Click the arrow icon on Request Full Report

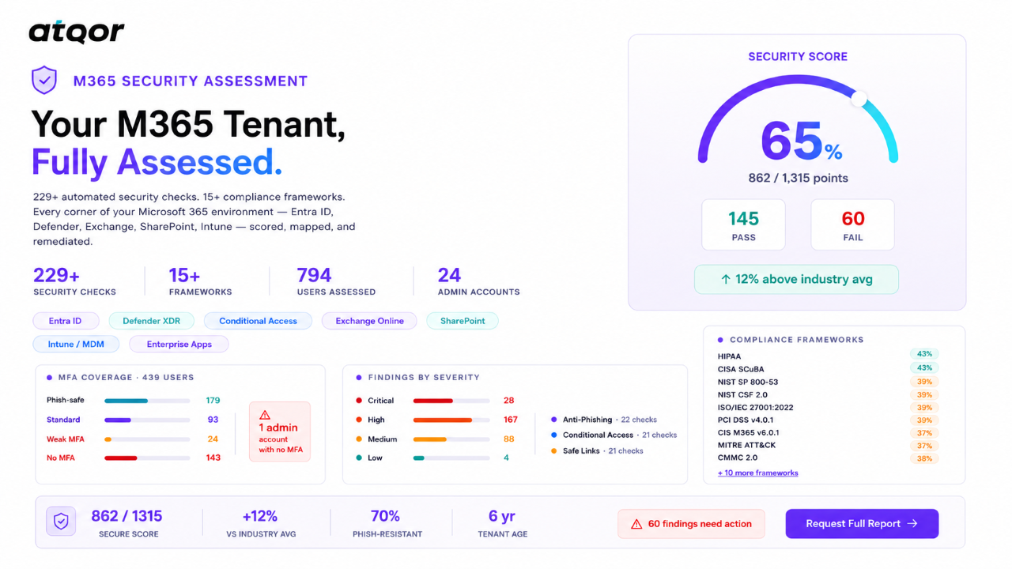[912, 523]
